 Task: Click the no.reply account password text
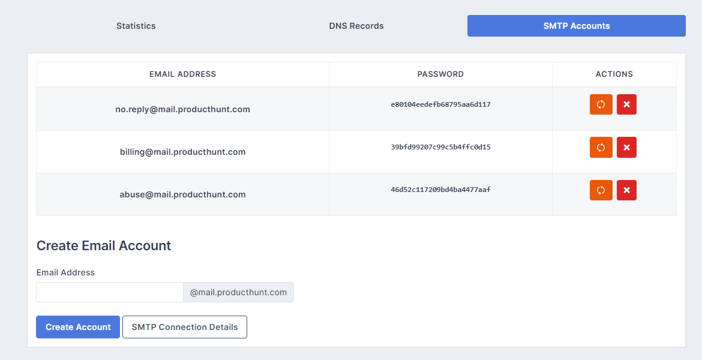(440, 104)
